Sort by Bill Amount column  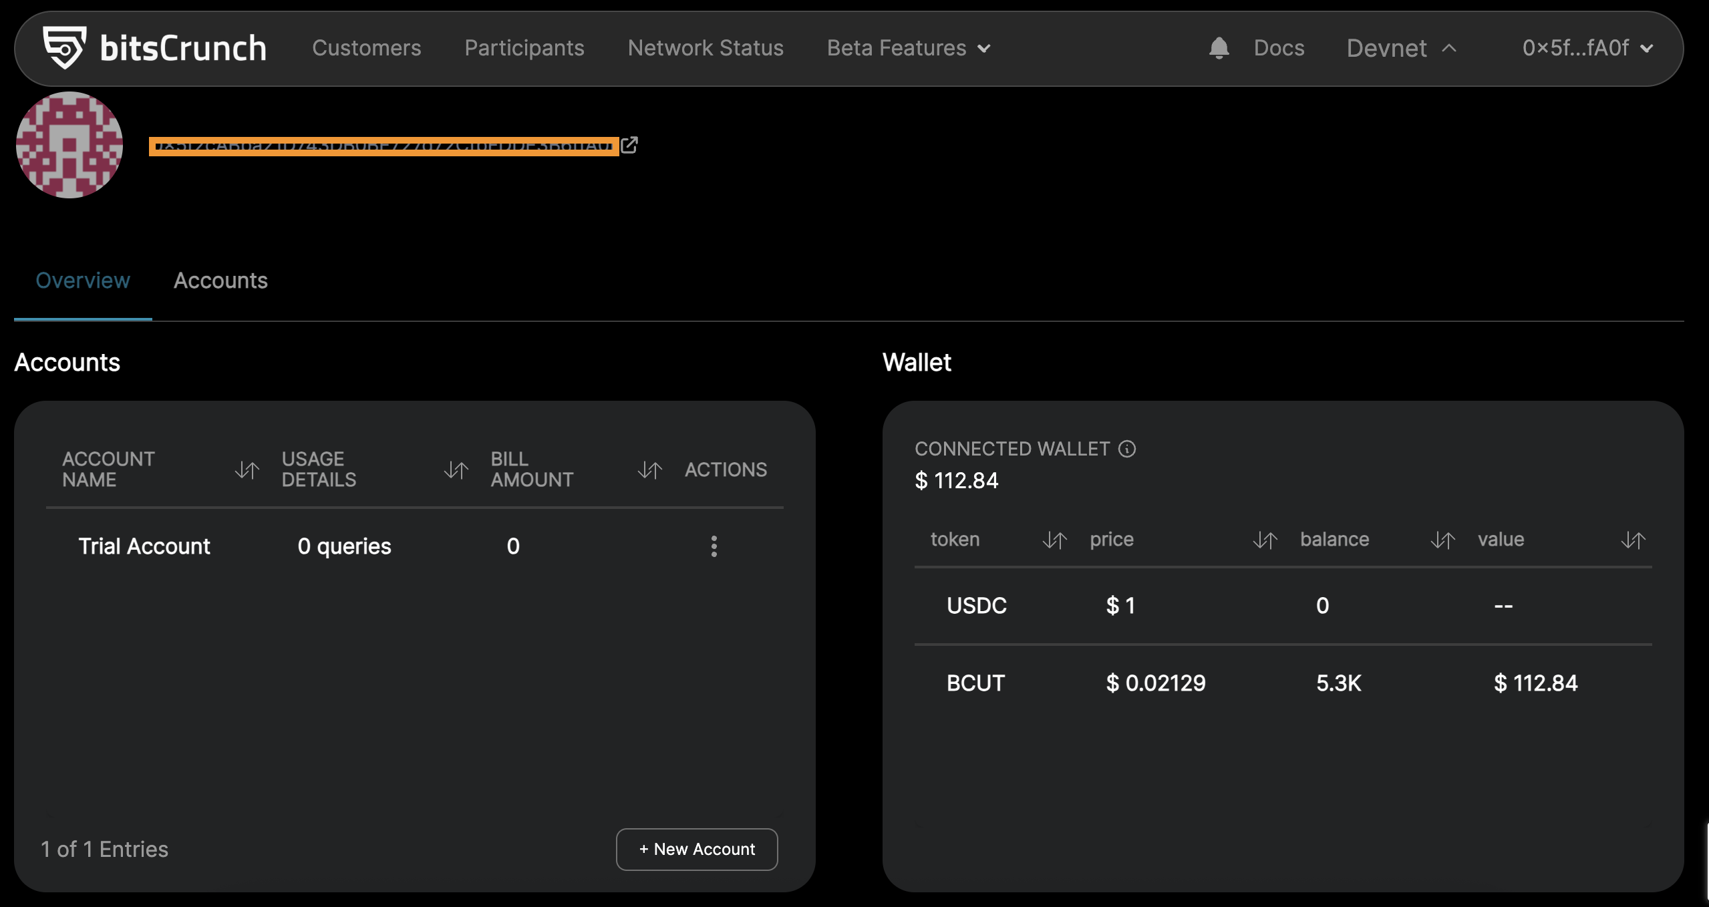coord(649,470)
